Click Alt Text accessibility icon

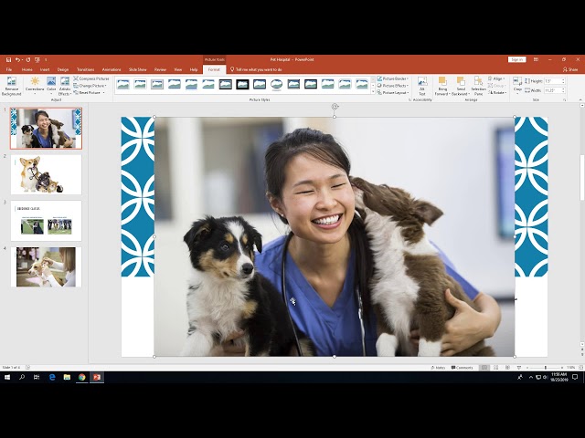pyautogui.click(x=422, y=87)
